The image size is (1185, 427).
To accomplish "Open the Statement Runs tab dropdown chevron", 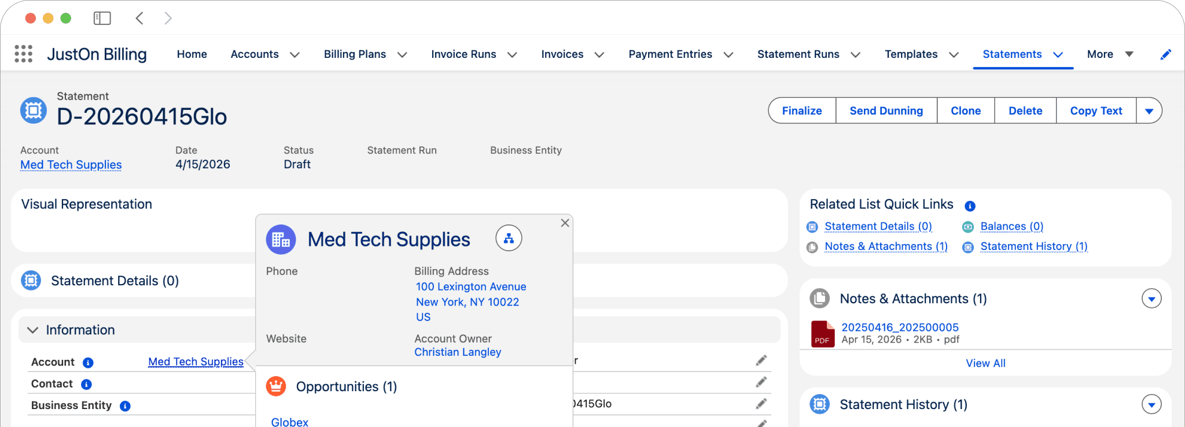I will (x=855, y=54).
